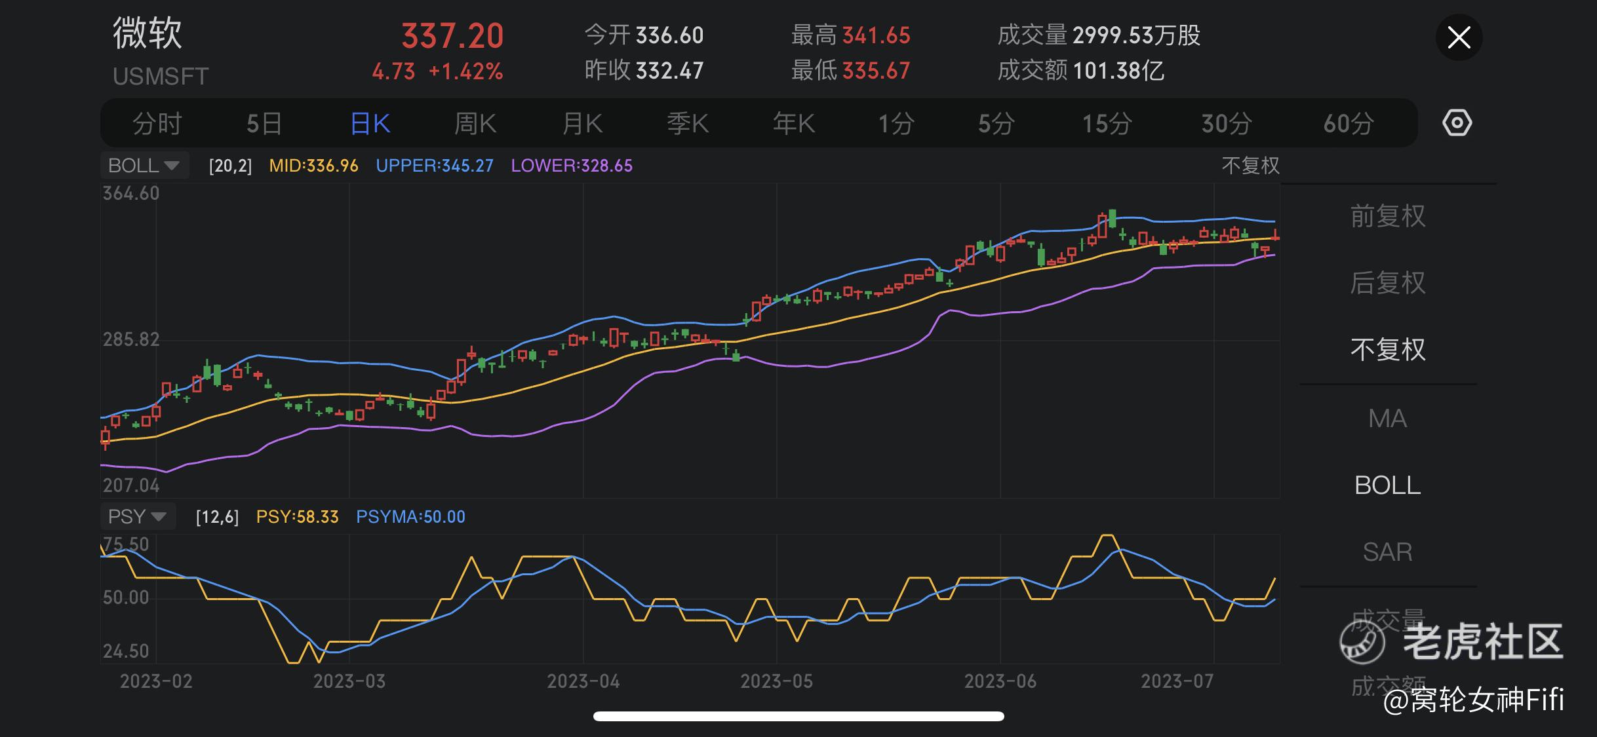Click the 老虎社区 tiger logo icon
1597x737 pixels.
tap(1362, 641)
